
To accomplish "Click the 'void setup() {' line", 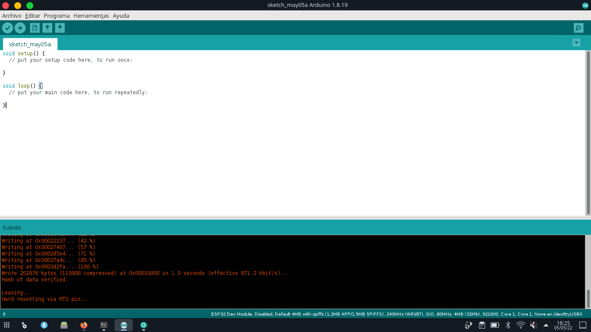I will 24,54.
